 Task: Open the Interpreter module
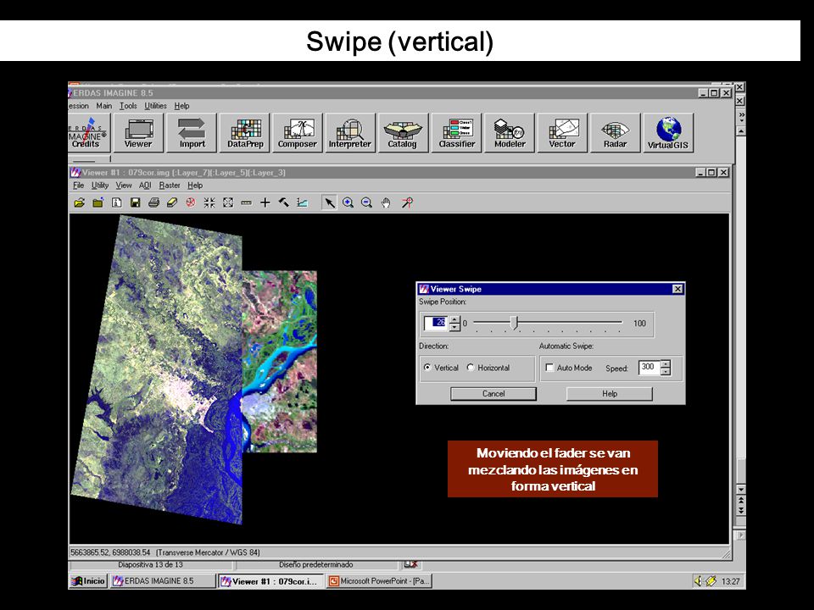pyautogui.click(x=350, y=133)
